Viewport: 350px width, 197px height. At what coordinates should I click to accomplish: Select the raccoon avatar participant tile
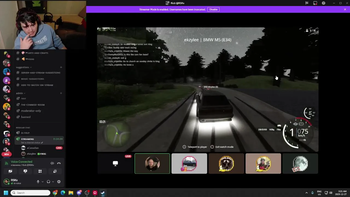(x=226, y=164)
